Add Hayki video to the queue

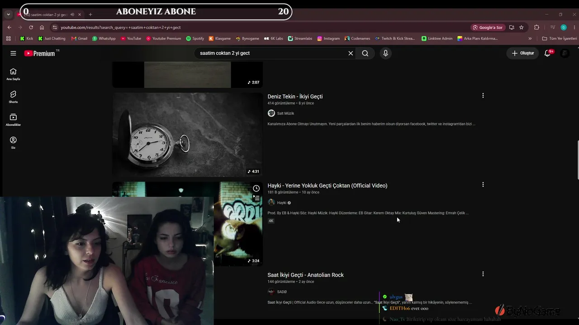(256, 198)
